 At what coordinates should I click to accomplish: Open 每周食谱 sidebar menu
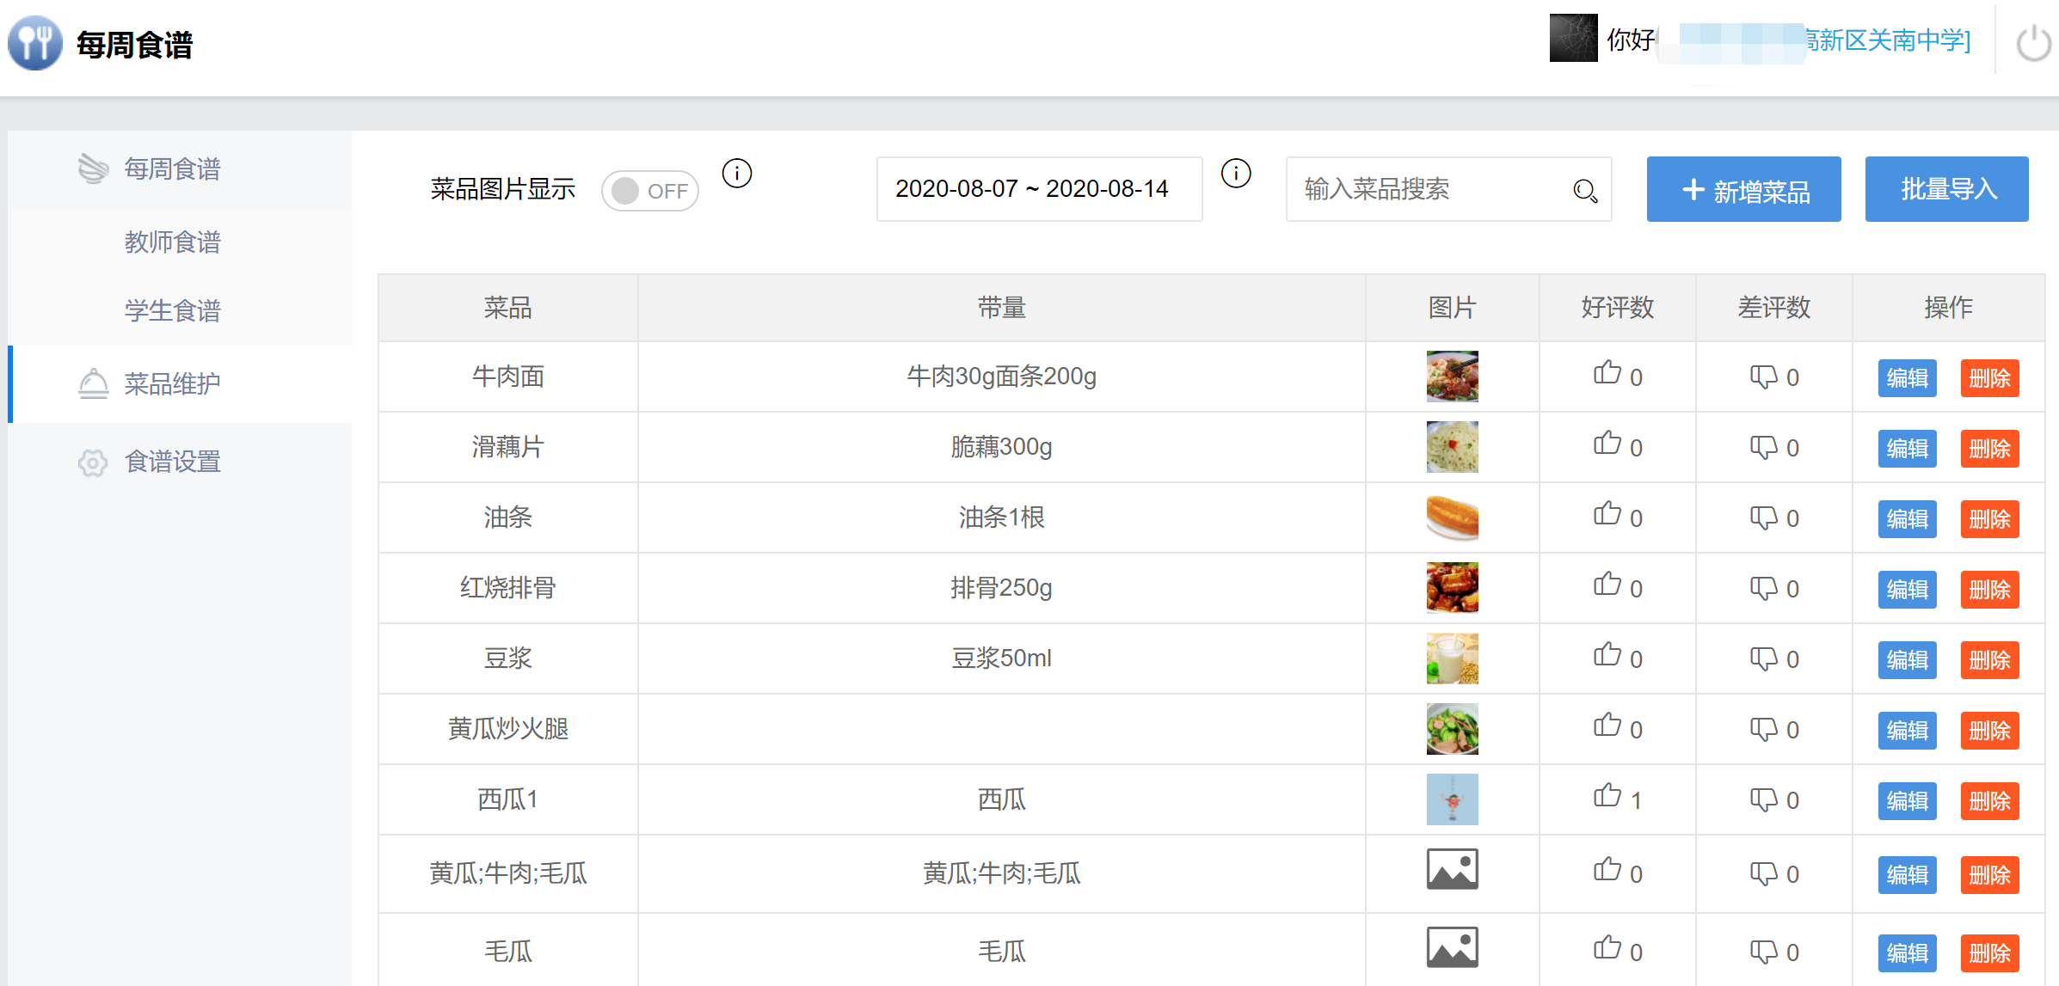click(x=172, y=168)
